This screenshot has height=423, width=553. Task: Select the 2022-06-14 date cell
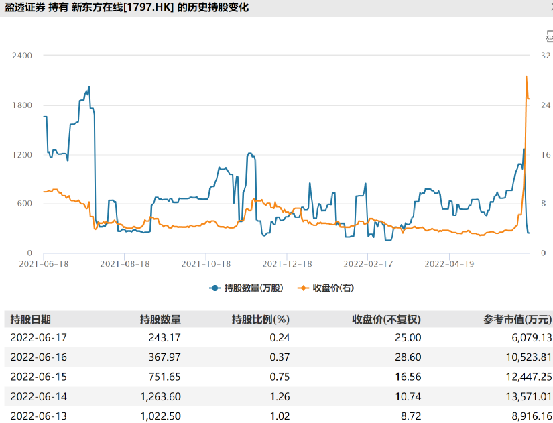point(38,397)
